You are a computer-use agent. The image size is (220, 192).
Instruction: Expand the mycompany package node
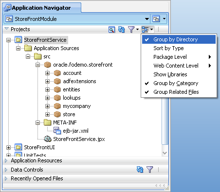(x=47, y=106)
